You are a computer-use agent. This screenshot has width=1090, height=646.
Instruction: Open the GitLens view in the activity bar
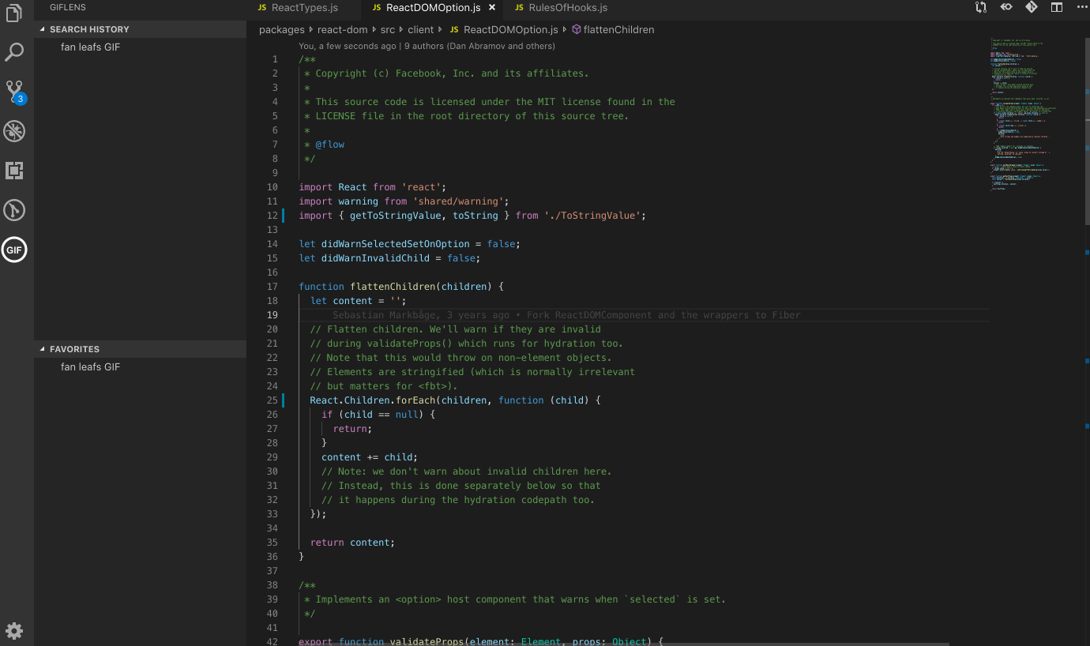tap(14, 210)
